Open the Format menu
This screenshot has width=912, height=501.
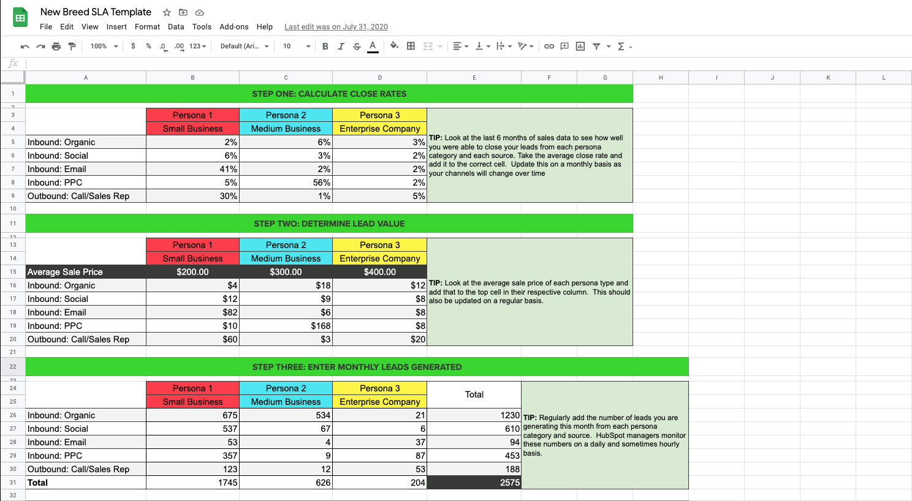click(147, 27)
